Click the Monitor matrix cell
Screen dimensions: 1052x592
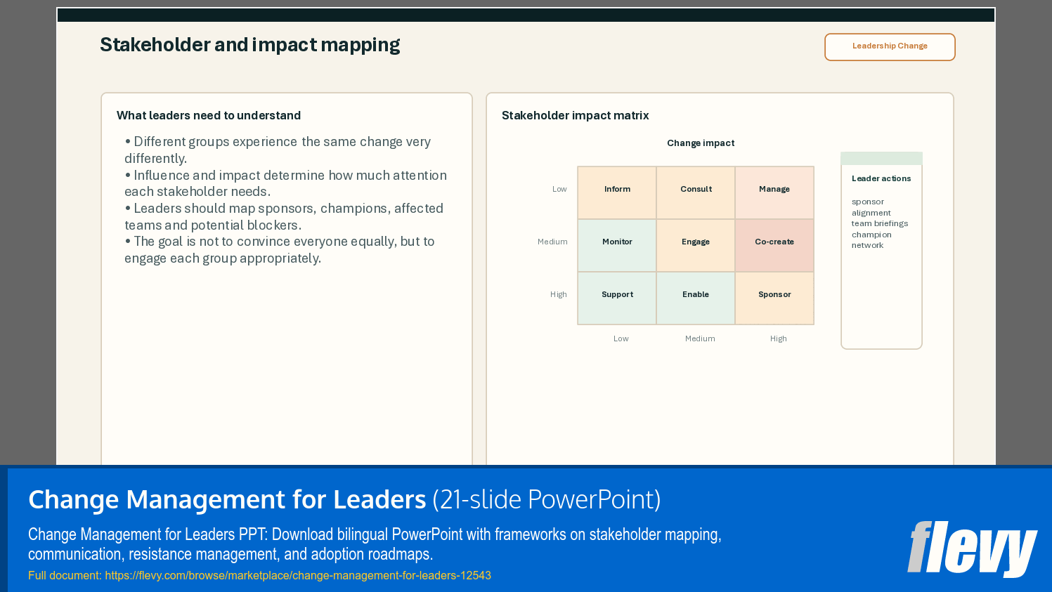617,245
